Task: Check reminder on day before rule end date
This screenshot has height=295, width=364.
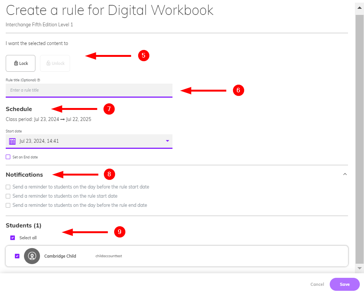Action: click(8, 205)
